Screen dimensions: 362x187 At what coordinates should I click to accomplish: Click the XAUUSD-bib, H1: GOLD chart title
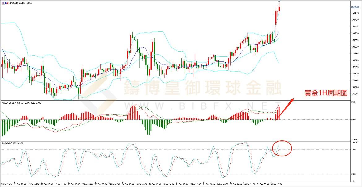point(20,2)
